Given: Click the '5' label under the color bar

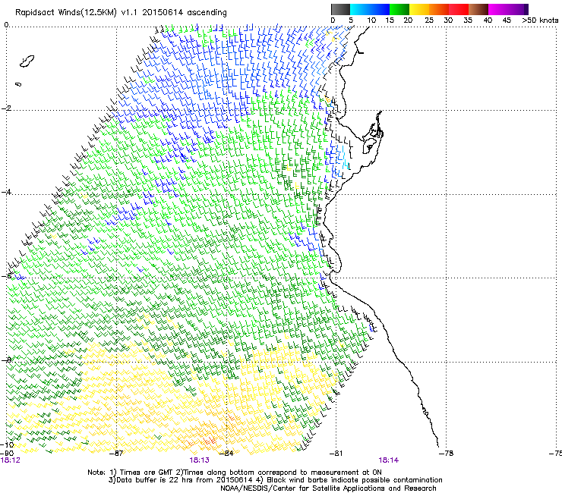Looking at the screenshot, I should pyautogui.click(x=351, y=20).
